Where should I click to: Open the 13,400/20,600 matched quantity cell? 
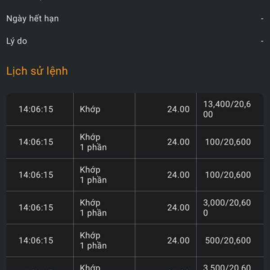[227, 109]
